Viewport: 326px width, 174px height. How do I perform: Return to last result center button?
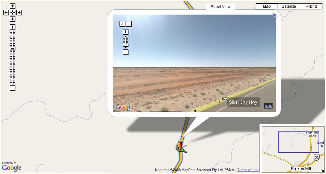tap(12, 12)
